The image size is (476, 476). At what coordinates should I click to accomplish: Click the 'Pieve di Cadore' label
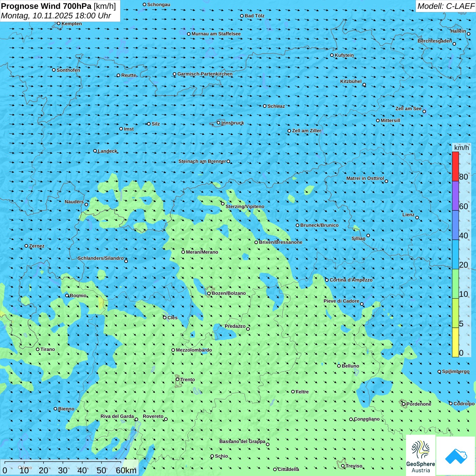pyautogui.click(x=341, y=301)
